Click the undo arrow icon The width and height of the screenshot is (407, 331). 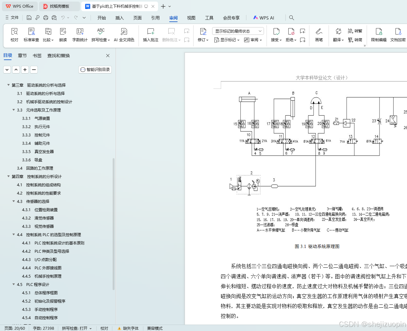[63, 18]
